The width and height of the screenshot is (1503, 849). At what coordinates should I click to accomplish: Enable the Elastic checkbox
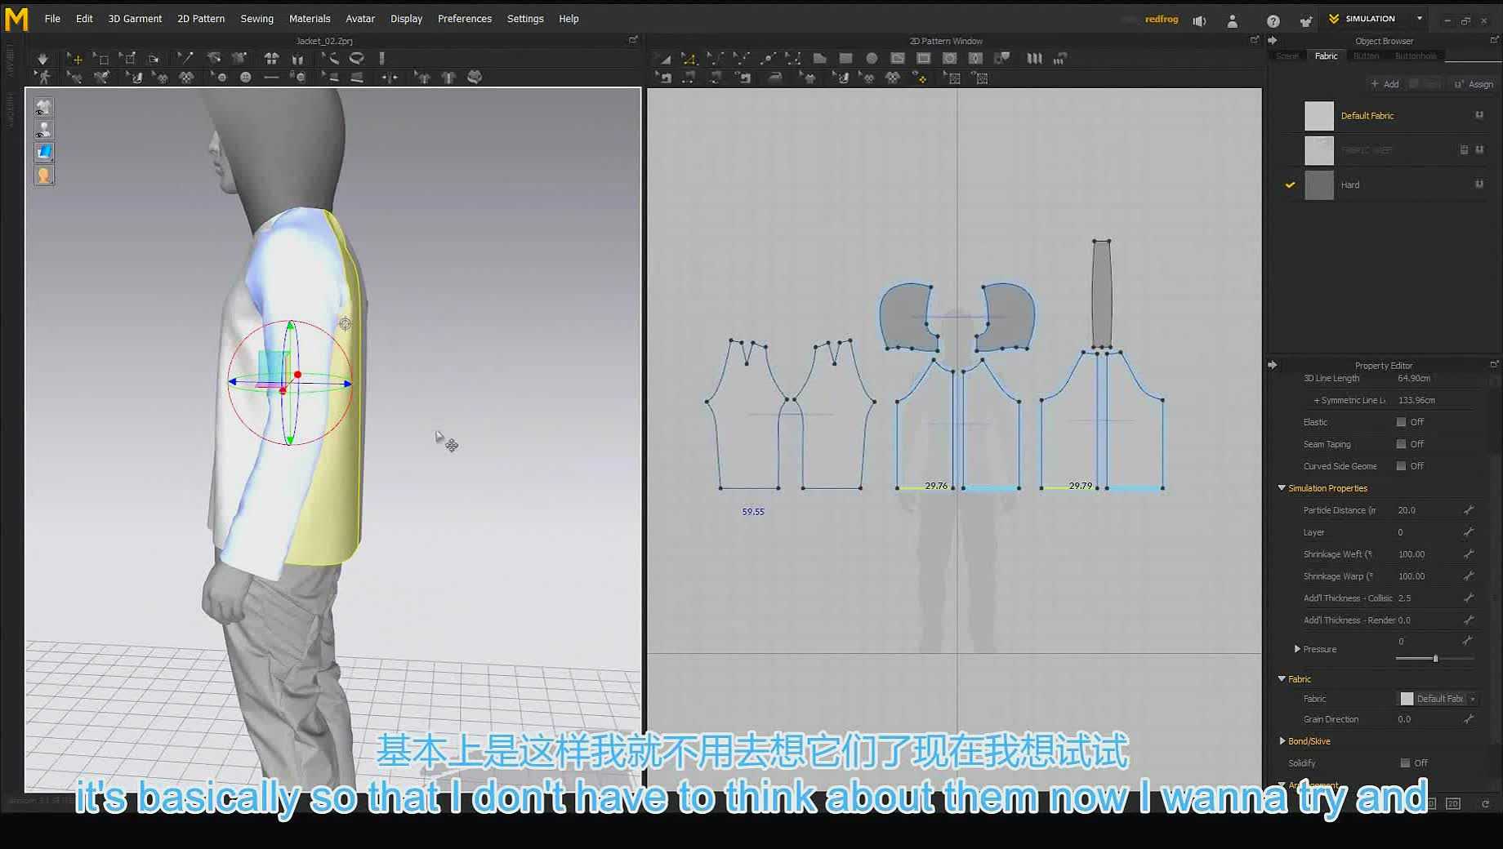[1401, 422]
